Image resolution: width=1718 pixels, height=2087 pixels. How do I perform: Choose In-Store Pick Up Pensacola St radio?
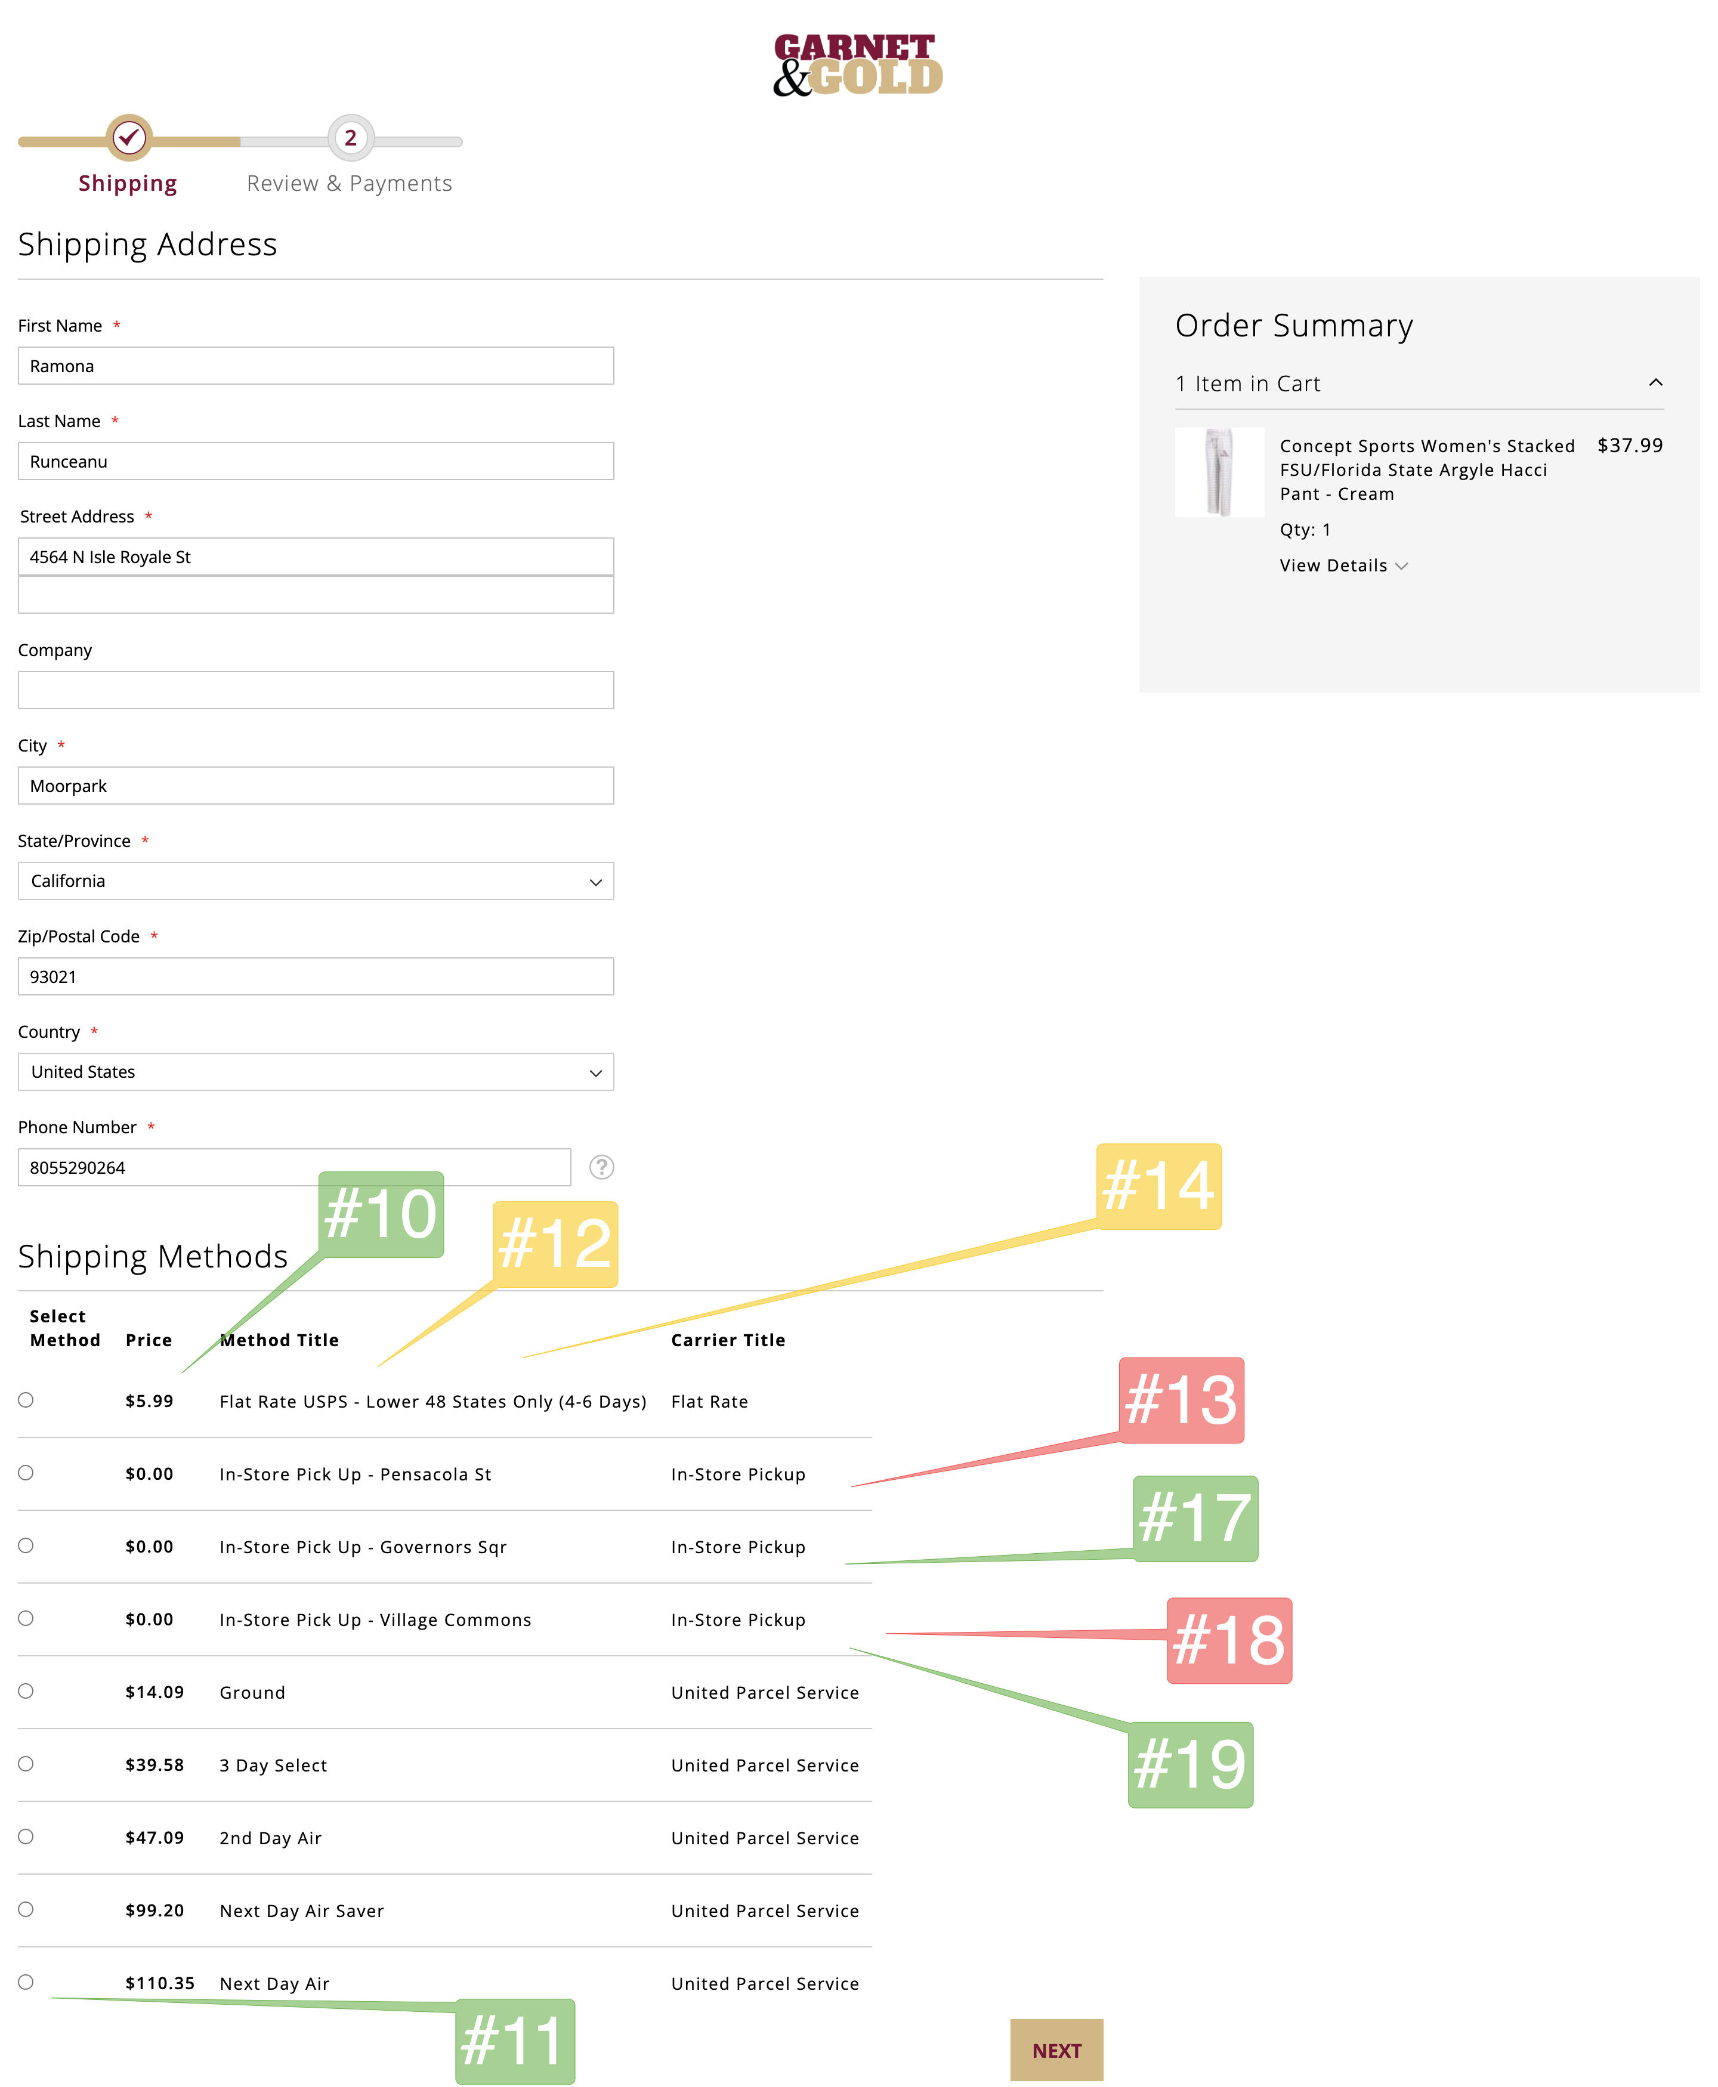[26, 1473]
